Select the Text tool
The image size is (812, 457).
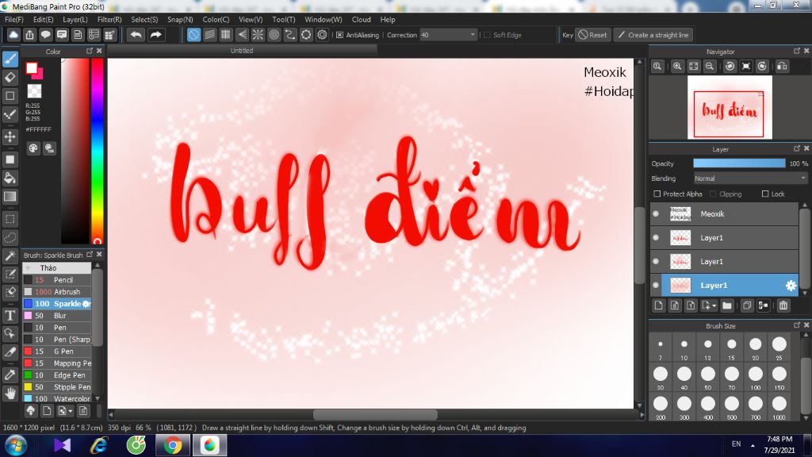10,315
